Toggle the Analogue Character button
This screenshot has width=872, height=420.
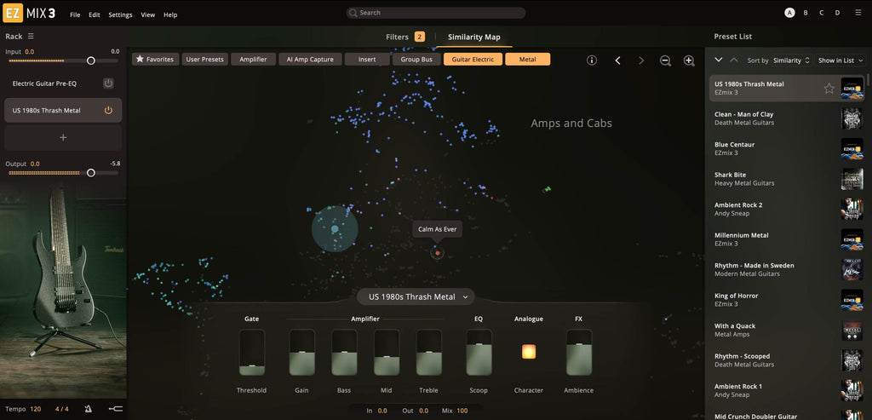pos(529,352)
